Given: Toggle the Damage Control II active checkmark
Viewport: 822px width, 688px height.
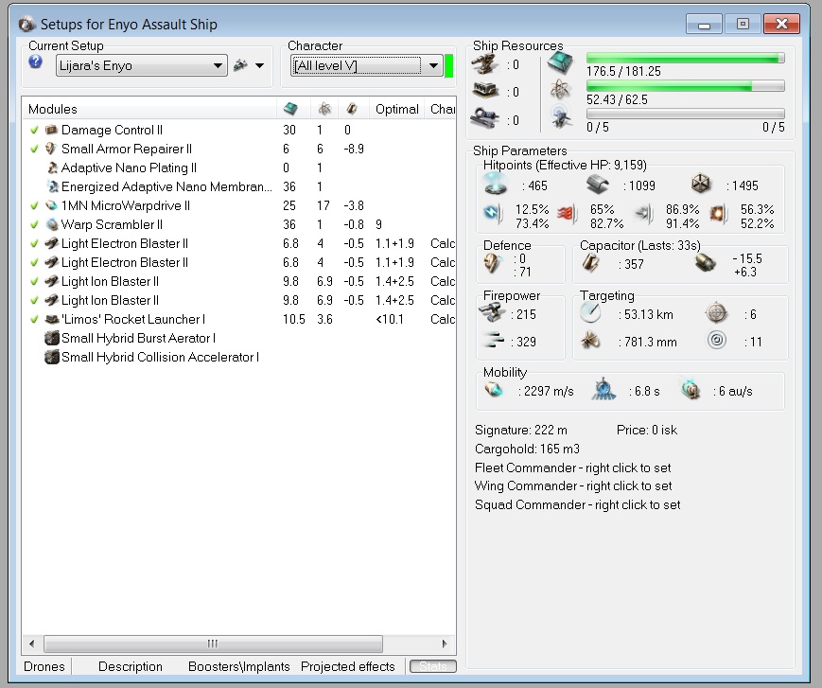Looking at the screenshot, I should tap(35, 130).
